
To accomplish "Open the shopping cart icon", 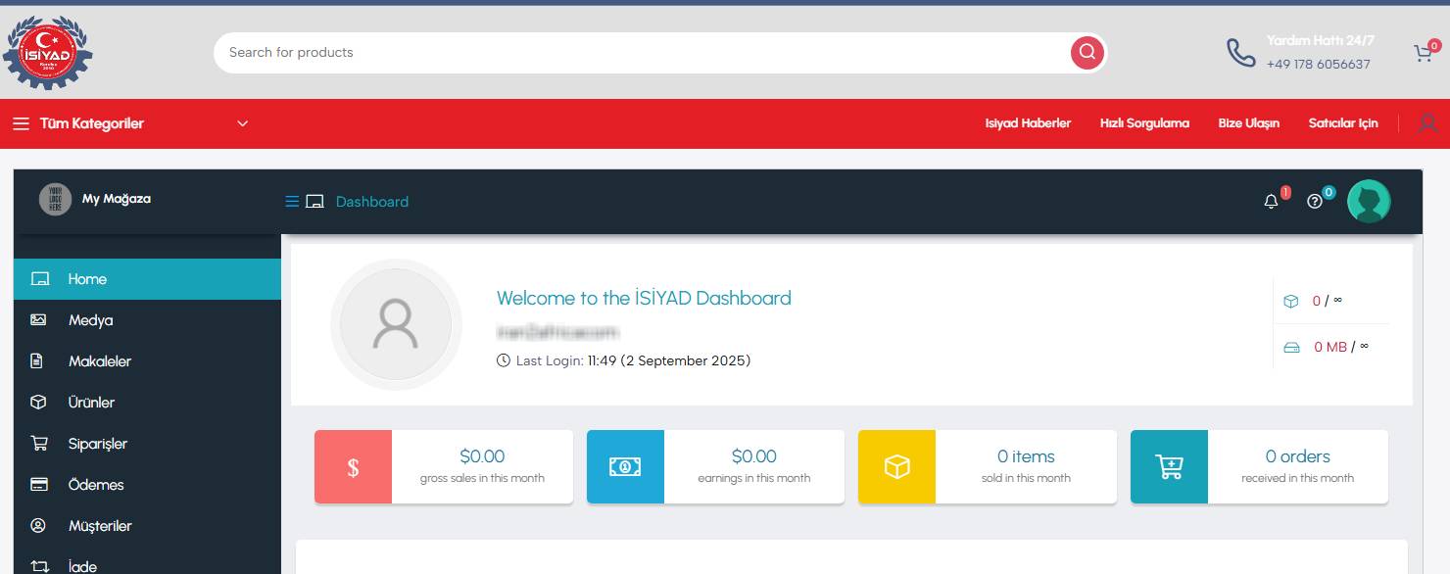I will point(1423,54).
